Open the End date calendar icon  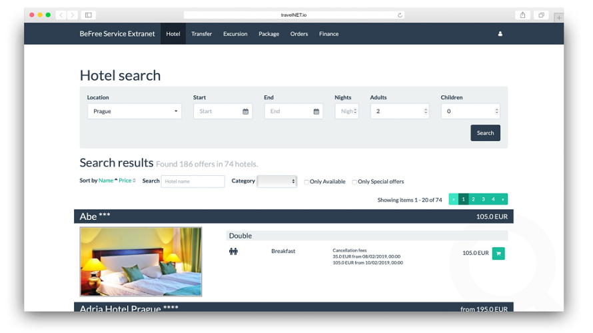pyautogui.click(x=316, y=111)
